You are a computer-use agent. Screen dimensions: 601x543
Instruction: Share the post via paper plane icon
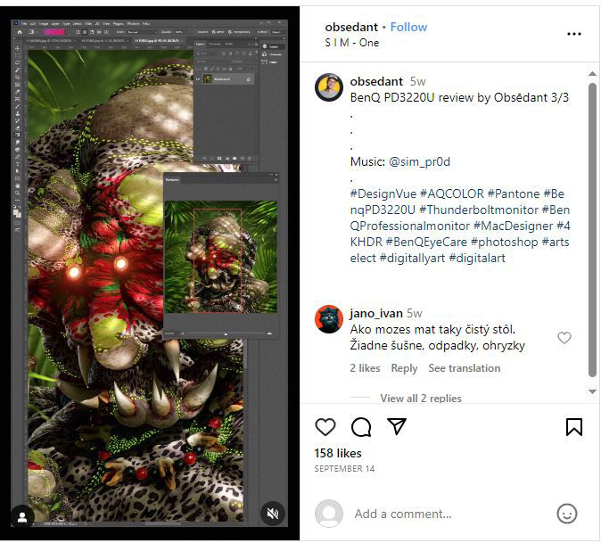click(397, 426)
